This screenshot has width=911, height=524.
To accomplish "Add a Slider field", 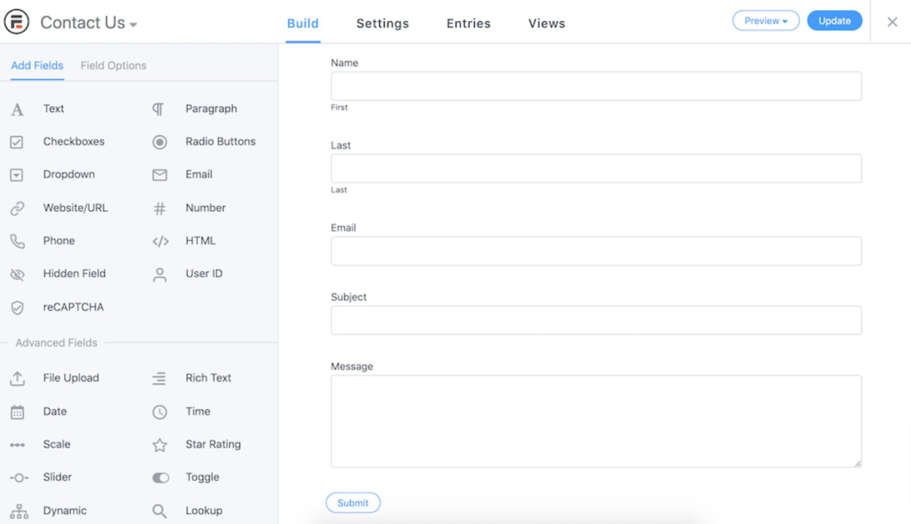I will coord(57,477).
